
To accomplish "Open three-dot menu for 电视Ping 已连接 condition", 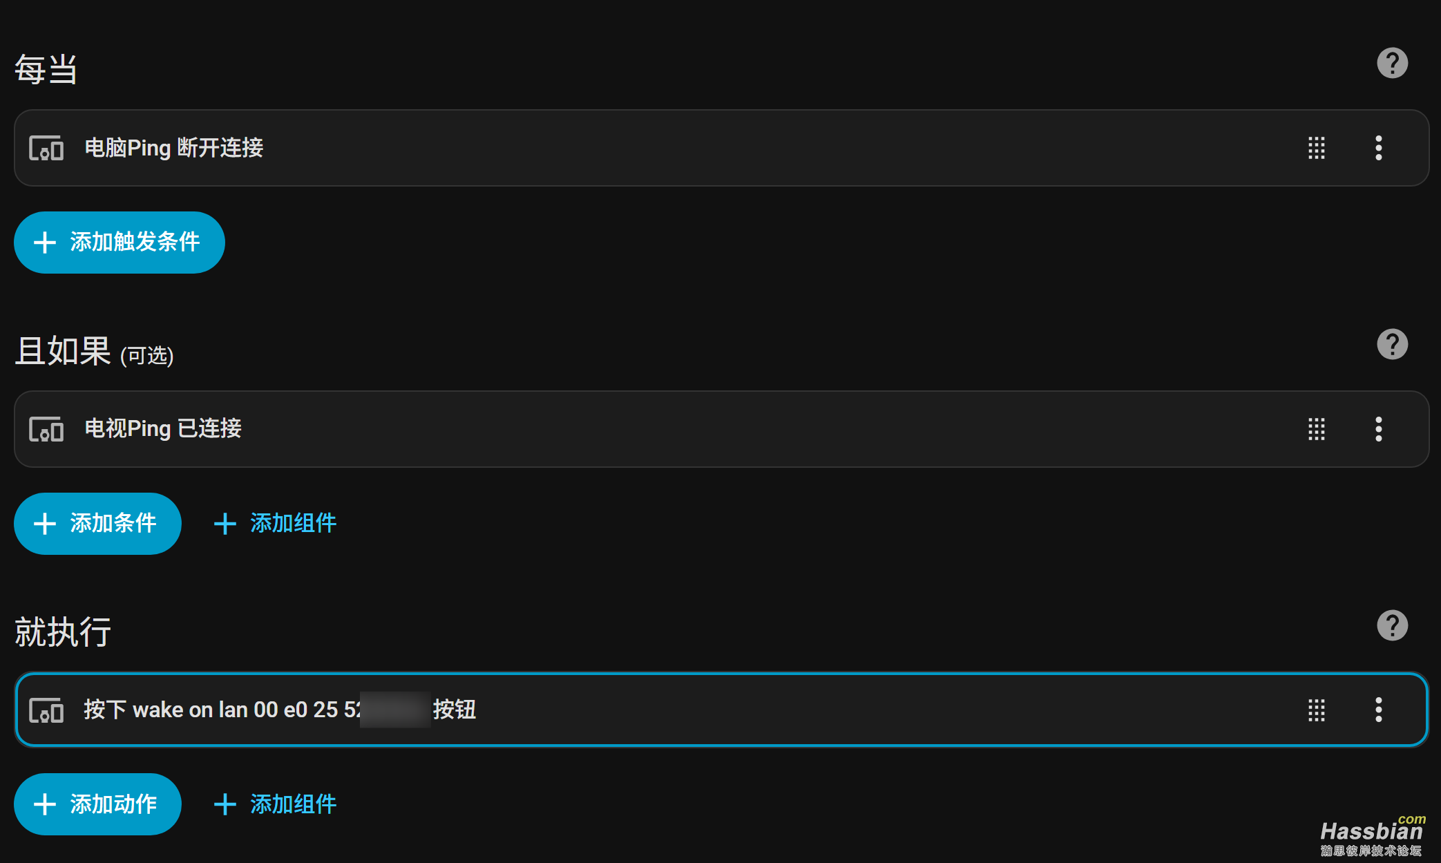I will [x=1378, y=429].
